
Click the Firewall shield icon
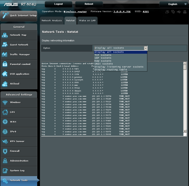pyautogui.click(x=5, y=151)
